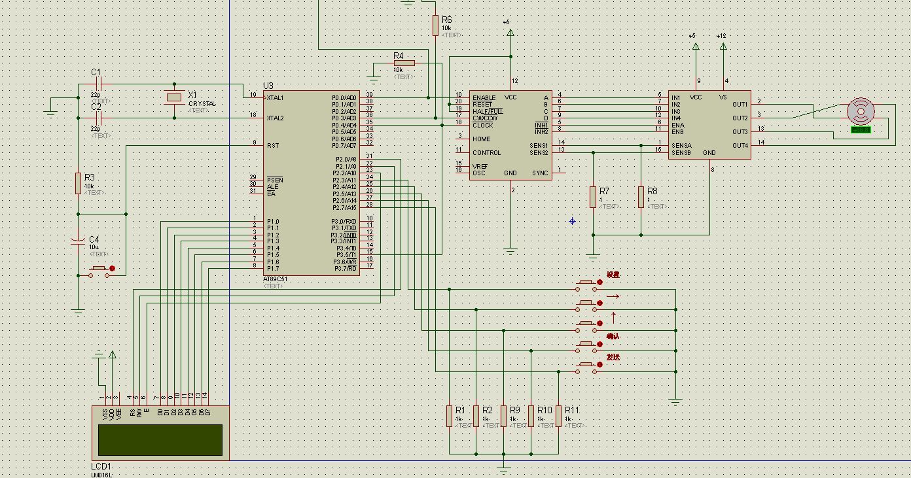The height and width of the screenshot is (478, 911).
Task: Click the CRYSTAL value text
Action: point(202,104)
